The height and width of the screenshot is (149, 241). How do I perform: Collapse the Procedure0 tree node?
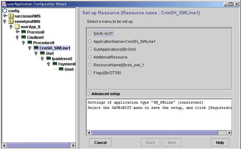click(x=23, y=43)
